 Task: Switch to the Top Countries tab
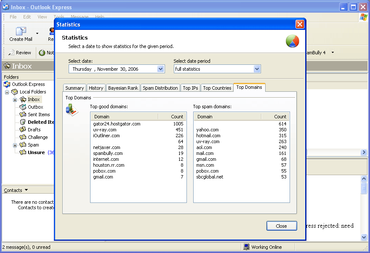(x=217, y=88)
